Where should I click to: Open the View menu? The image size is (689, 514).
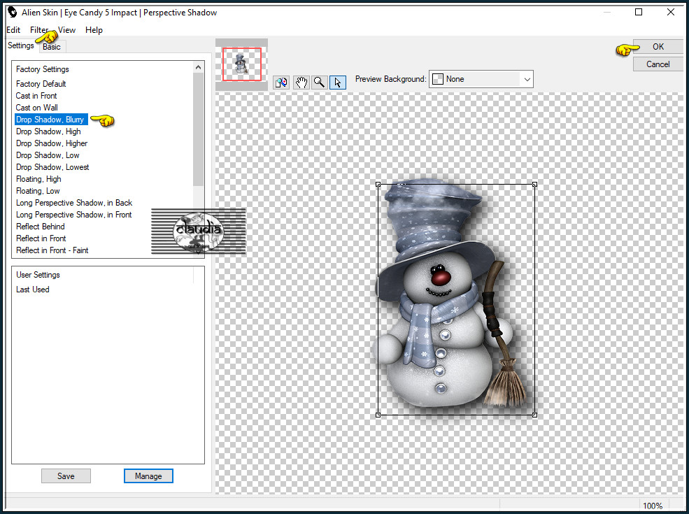66,30
